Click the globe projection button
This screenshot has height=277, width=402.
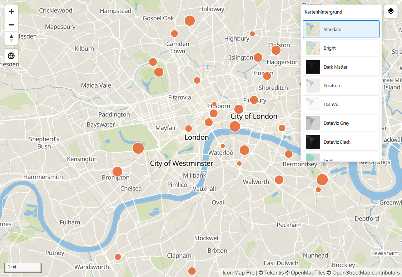(11, 56)
